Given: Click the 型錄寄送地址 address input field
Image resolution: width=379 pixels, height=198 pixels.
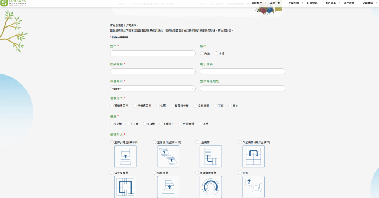Looking at the screenshot, I should click(x=243, y=89).
